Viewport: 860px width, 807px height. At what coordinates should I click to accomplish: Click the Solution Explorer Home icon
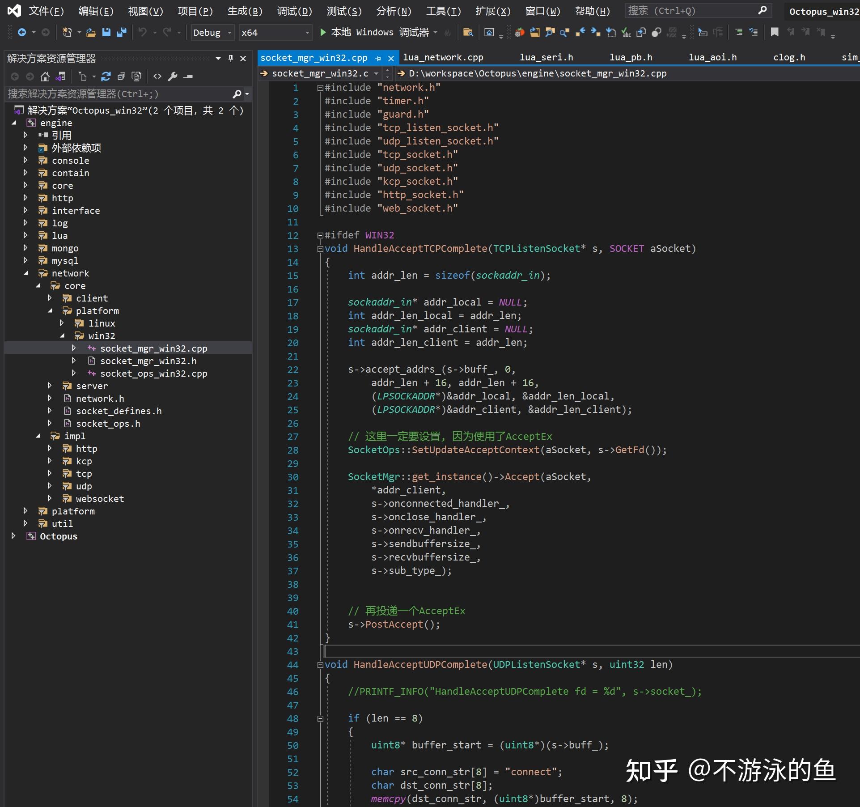click(45, 76)
